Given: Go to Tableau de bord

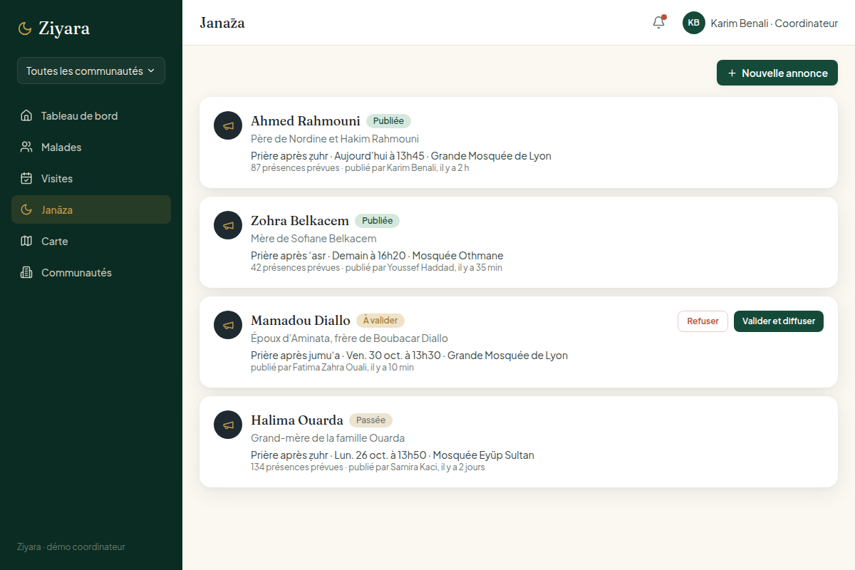Looking at the screenshot, I should coord(91,115).
